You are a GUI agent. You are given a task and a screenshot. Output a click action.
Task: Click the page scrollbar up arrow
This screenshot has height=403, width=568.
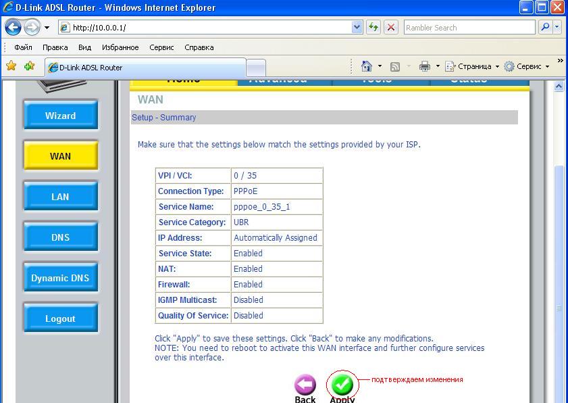[x=559, y=87]
